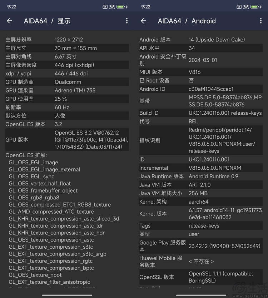Tap GL_AMD_compressed_ATC_texture entry
268x298 pixels.
(x=51, y=212)
